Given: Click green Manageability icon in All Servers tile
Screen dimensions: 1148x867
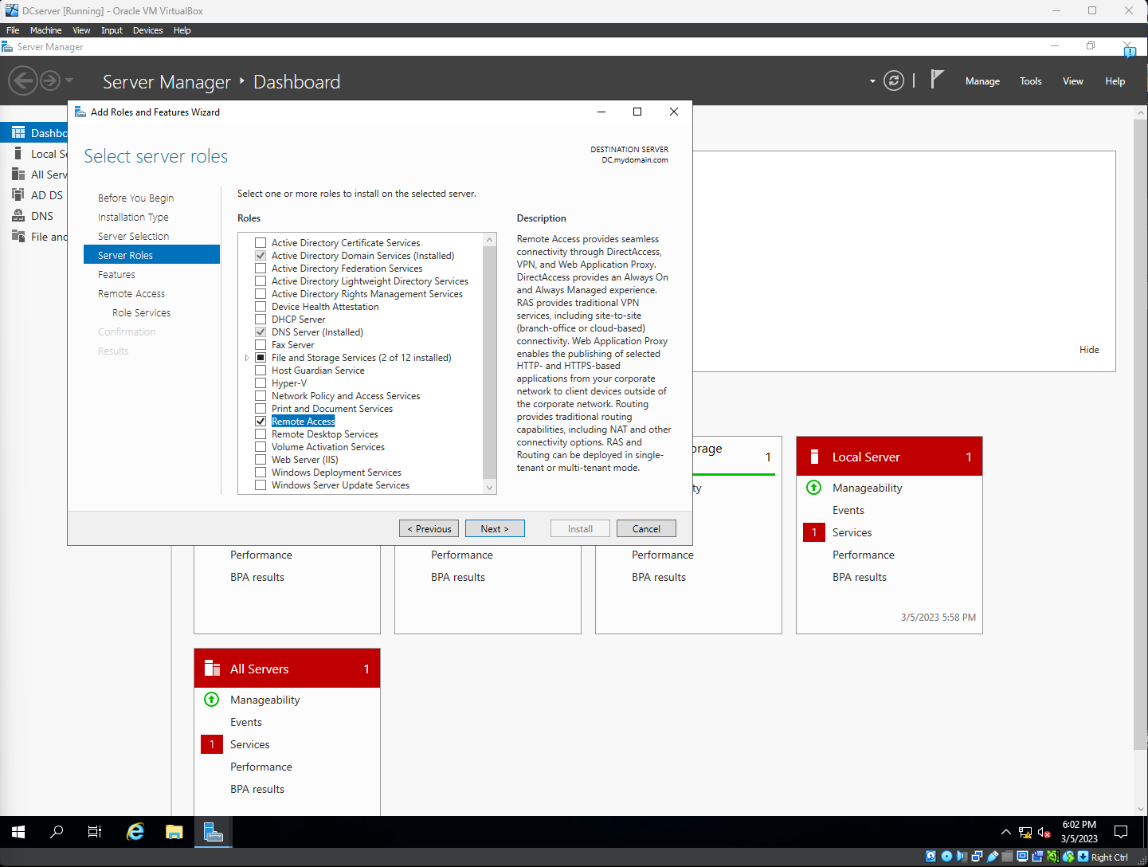Looking at the screenshot, I should click(212, 700).
